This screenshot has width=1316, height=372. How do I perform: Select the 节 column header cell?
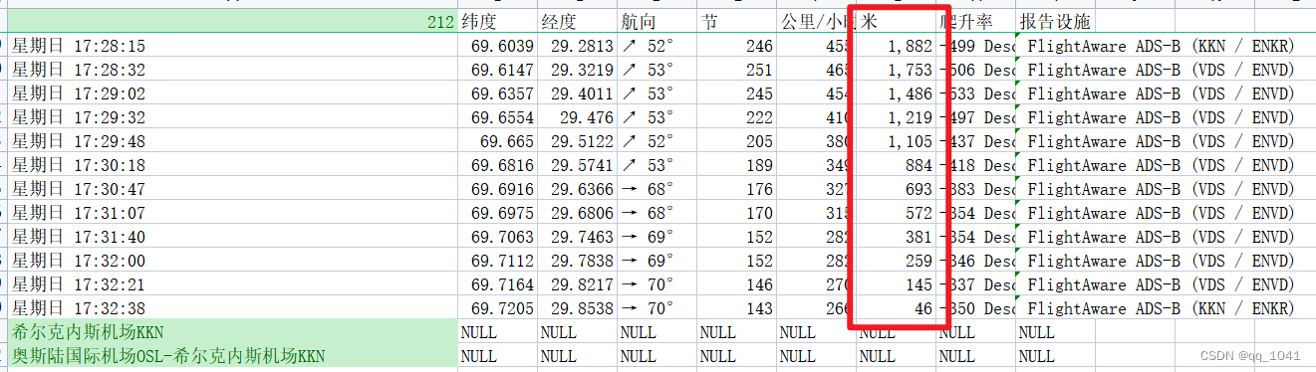click(x=737, y=21)
